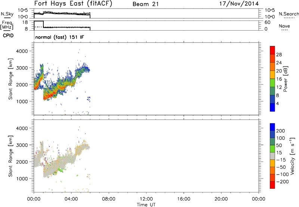This screenshot has width=299, height=207.
Task: Click the 'normal (fast) 151 IF' text
Action: coord(59,37)
